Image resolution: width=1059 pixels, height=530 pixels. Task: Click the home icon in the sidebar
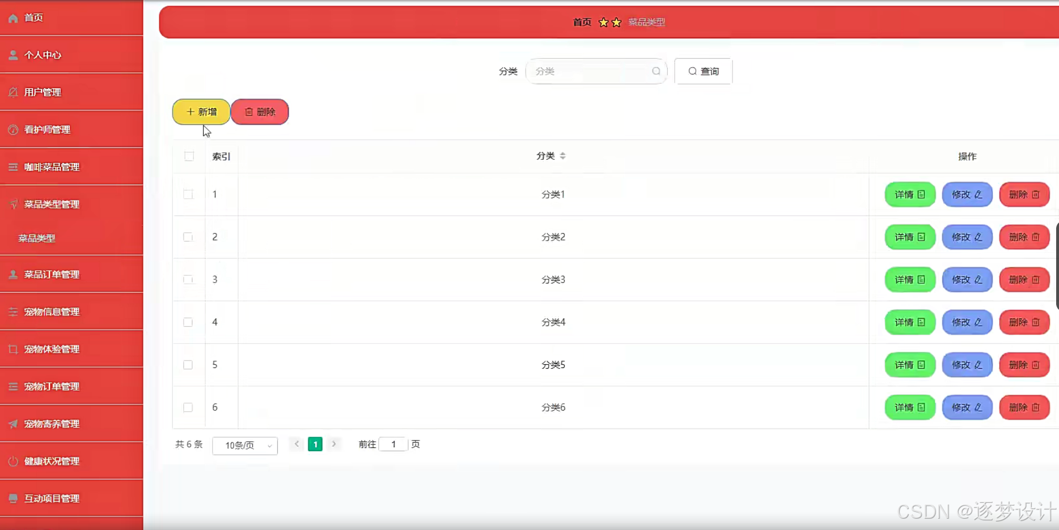tap(13, 18)
